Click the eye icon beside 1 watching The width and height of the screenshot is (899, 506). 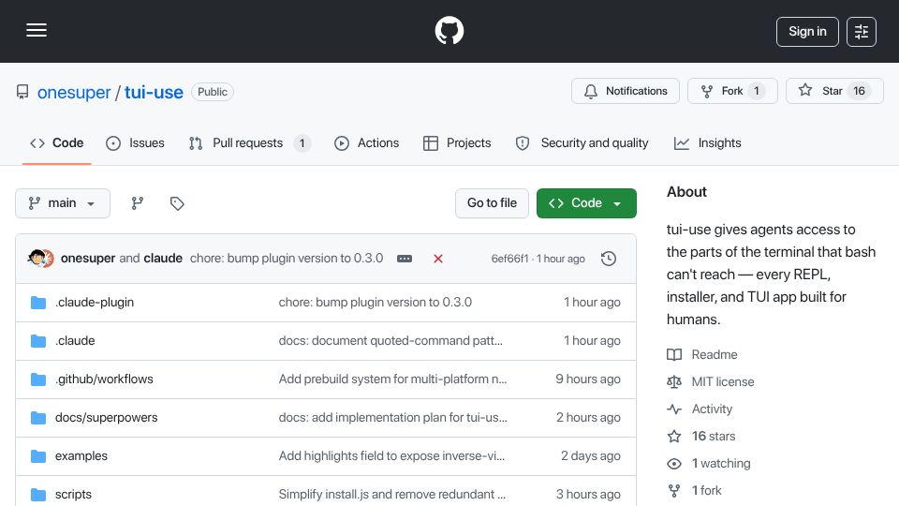[x=674, y=464]
